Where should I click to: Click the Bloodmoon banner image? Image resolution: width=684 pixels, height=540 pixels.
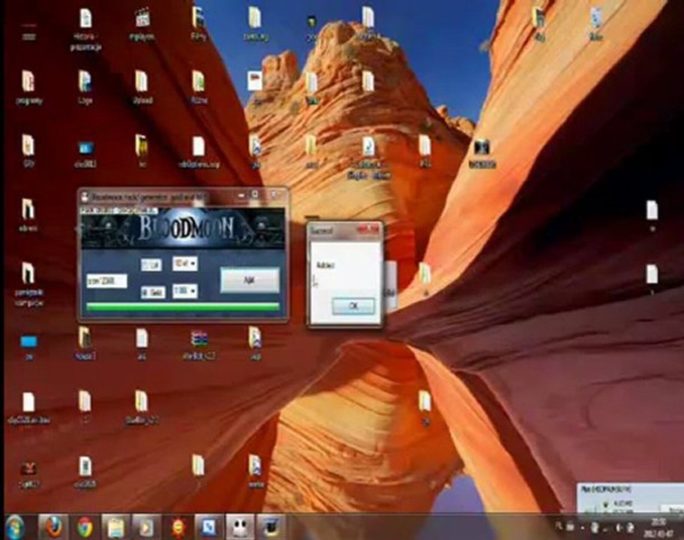point(183,229)
